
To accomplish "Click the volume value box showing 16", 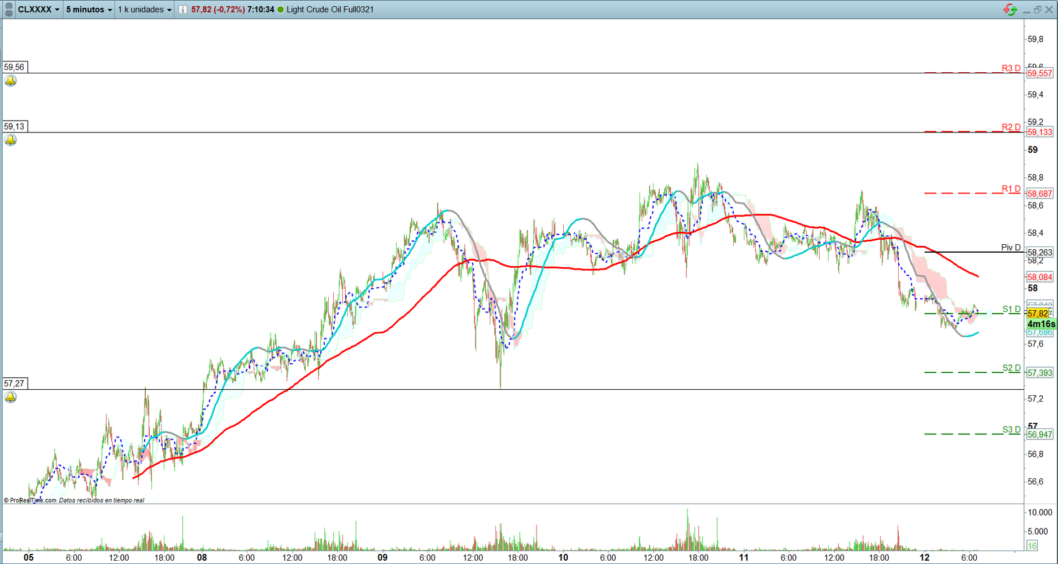I will click(1032, 545).
